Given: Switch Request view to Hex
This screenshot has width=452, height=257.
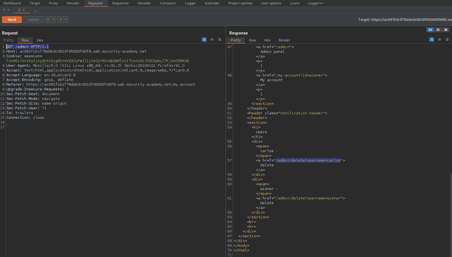Looking at the screenshot, I should 40,40.
